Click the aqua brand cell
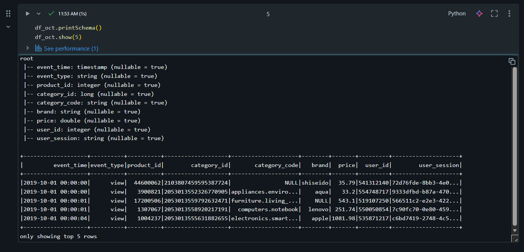The width and height of the screenshot is (524, 252). (322, 192)
